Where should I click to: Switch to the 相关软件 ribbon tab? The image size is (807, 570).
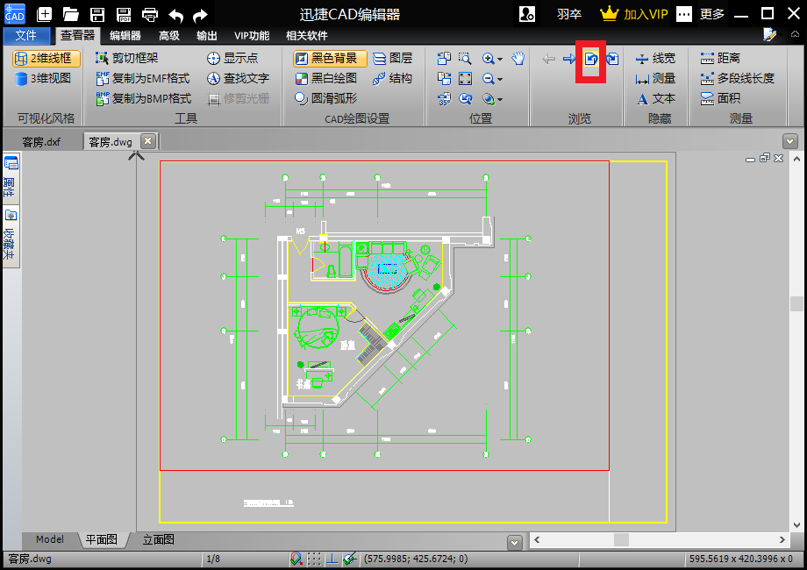307,35
